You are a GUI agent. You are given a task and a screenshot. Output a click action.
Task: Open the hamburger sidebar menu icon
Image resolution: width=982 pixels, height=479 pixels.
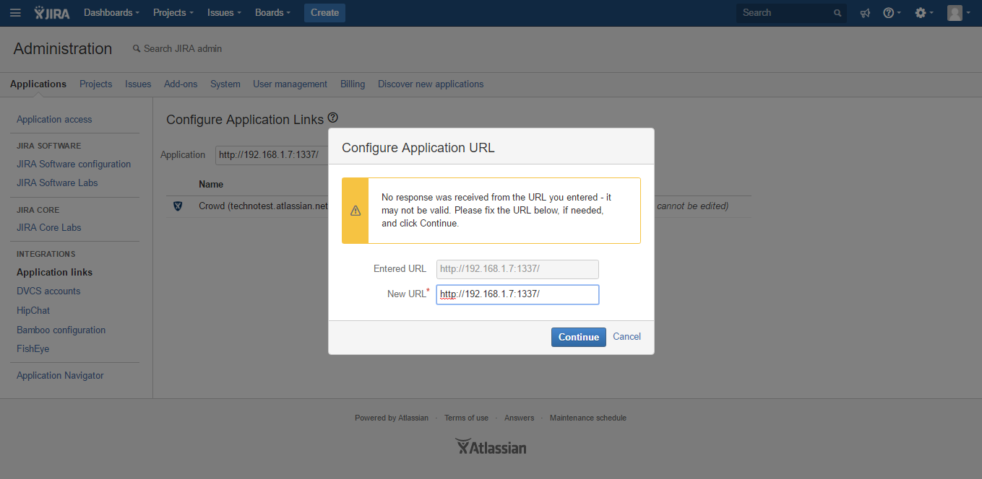coord(15,13)
